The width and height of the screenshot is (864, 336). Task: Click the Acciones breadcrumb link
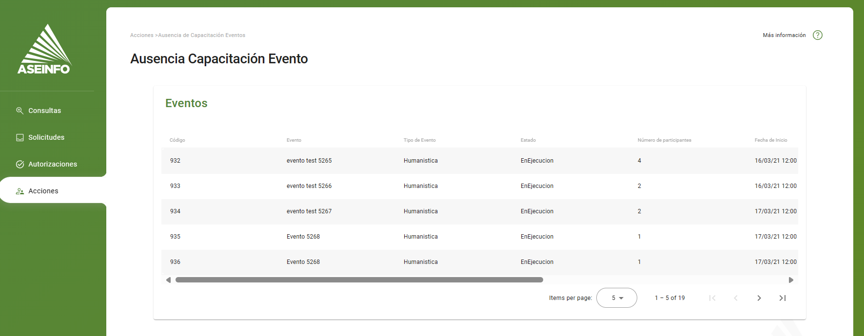tap(141, 35)
